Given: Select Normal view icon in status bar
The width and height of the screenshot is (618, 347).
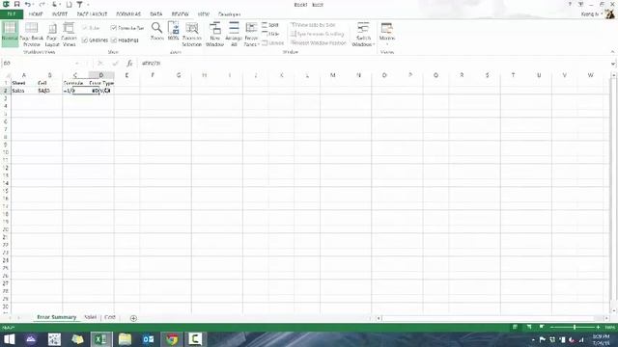Looking at the screenshot, I should [515, 327].
